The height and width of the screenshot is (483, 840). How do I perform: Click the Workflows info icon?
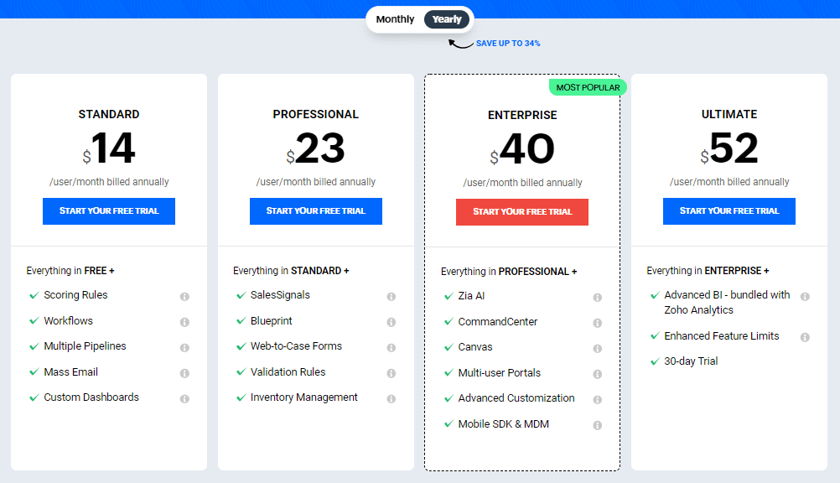pyautogui.click(x=184, y=321)
